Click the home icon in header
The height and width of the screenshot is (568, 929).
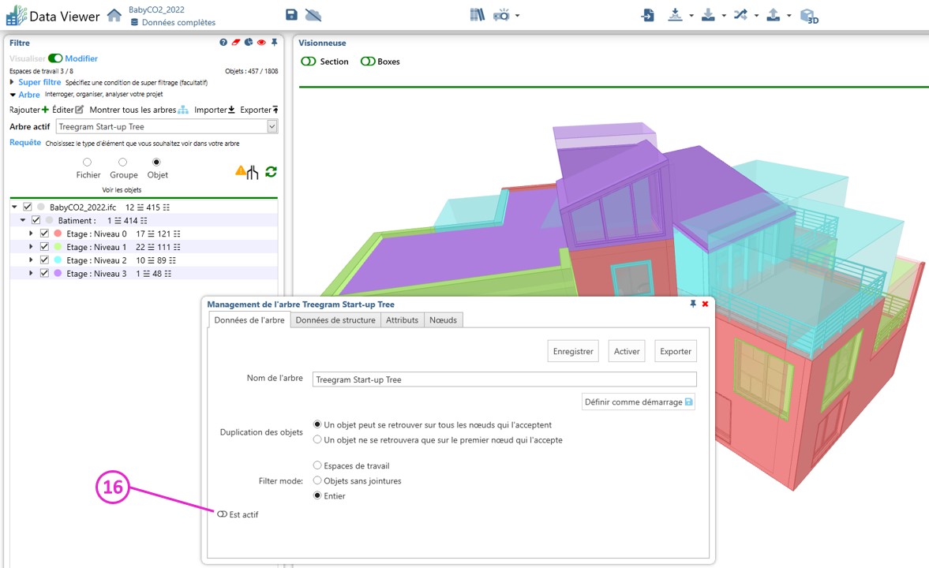[114, 15]
